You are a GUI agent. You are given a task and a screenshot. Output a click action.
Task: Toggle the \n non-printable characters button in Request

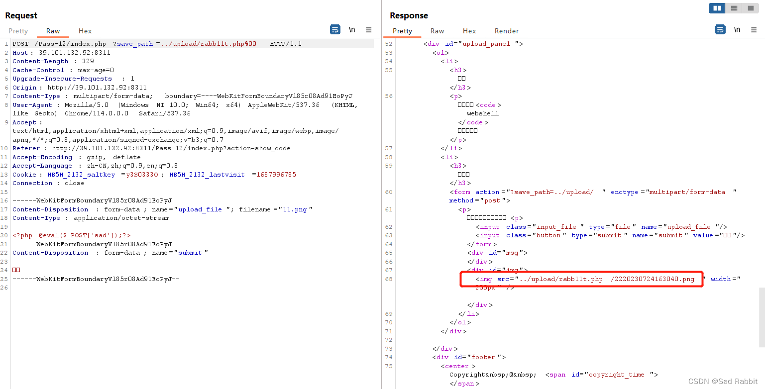coord(352,30)
